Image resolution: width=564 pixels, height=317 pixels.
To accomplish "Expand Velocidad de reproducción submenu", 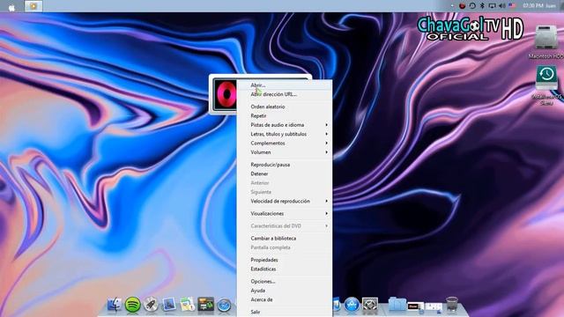I will [x=285, y=201].
